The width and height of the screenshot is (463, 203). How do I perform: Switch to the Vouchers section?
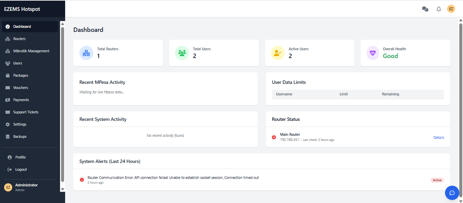point(21,87)
